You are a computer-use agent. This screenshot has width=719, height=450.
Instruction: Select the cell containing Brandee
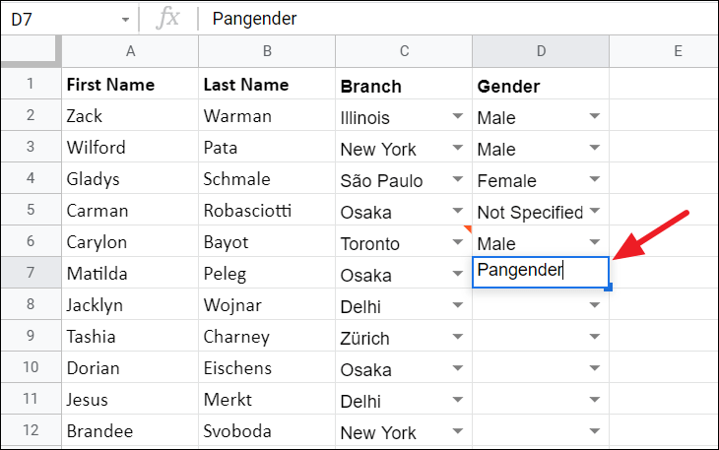tap(130, 432)
